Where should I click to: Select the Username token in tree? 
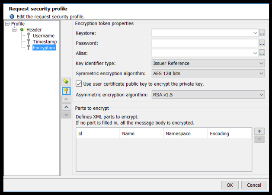(43, 36)
